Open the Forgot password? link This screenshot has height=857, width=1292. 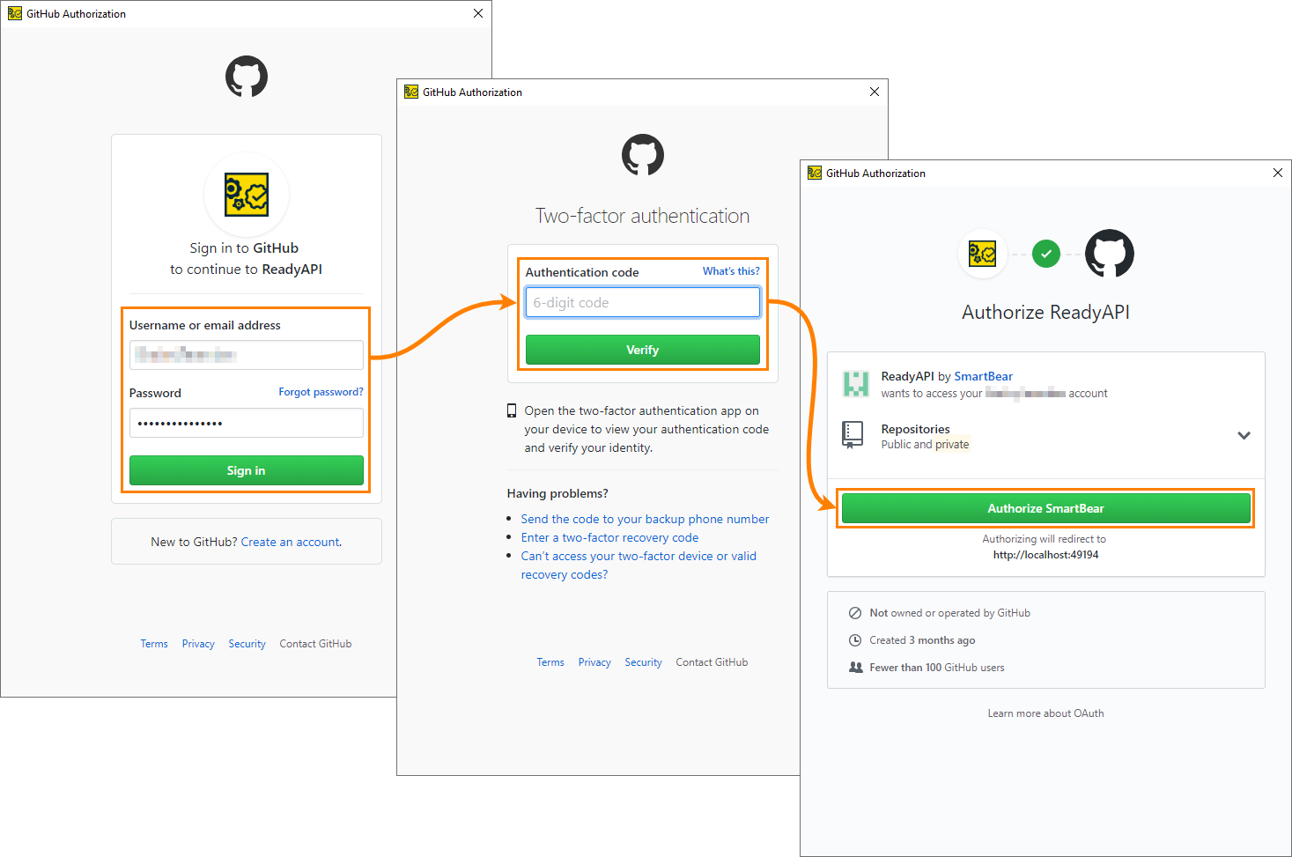[321, 392]
